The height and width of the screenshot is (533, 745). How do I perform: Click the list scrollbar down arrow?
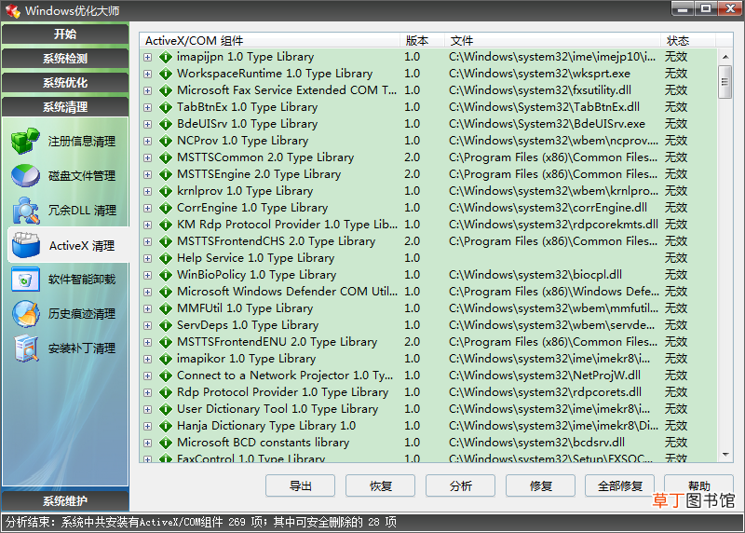[x=725, y=455]
